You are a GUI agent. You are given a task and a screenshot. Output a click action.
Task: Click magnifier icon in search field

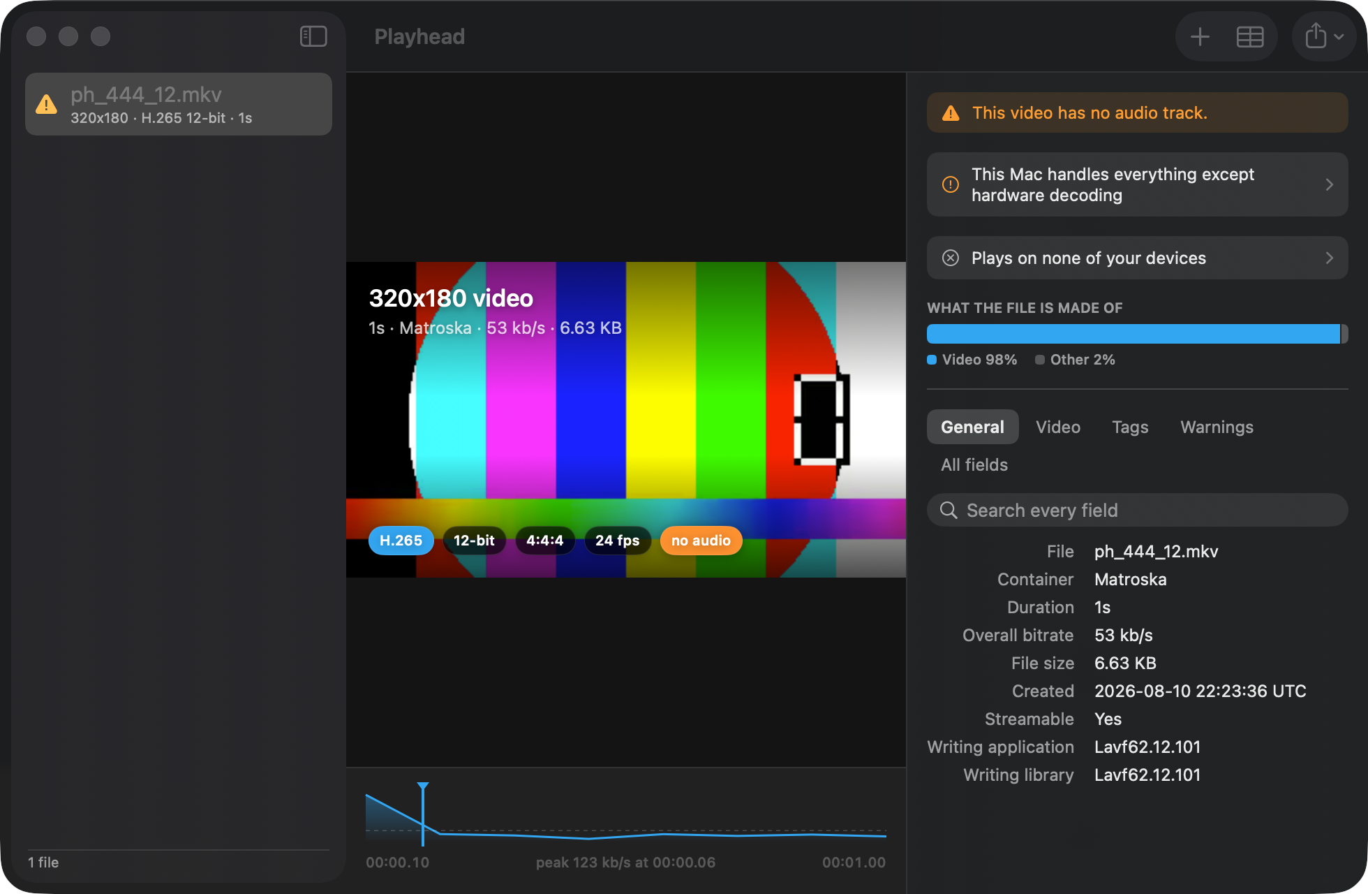click(x=949, y=511)
